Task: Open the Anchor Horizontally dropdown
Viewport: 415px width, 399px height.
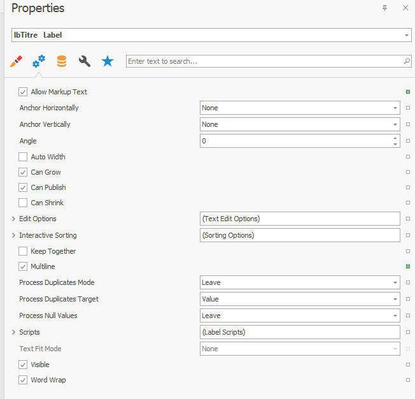Action: pyautogui.click(x=300, y=108)
